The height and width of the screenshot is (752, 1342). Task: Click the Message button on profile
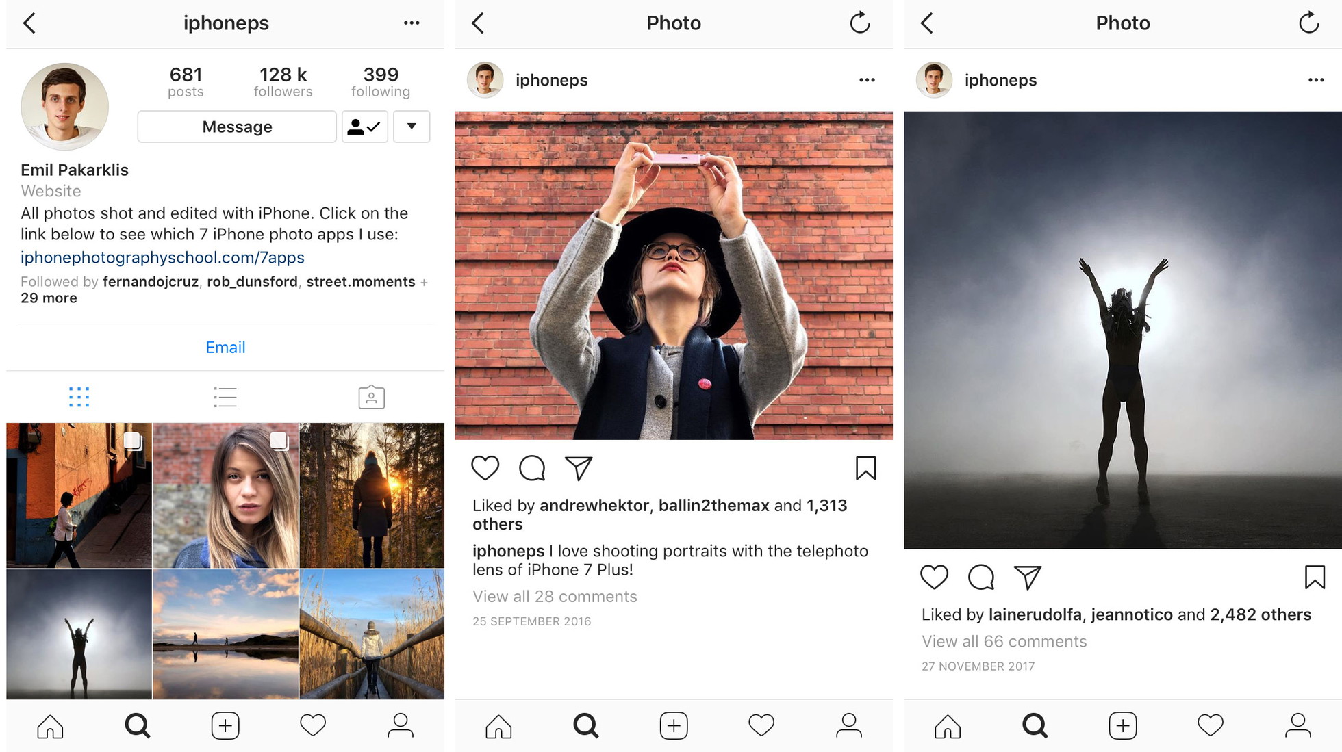(x=237, y=125)
